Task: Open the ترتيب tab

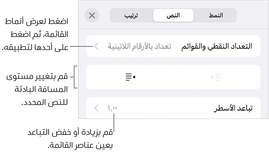Action: pos(131,15)
